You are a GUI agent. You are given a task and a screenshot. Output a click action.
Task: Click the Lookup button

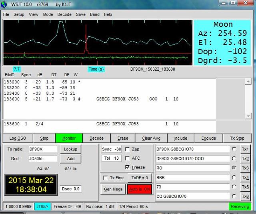[70, 149]
